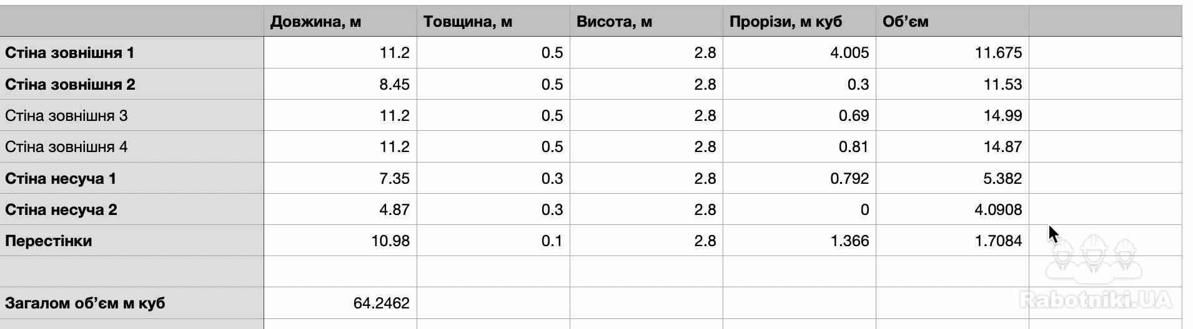Image resolution: width=1193 pixels, height=329 pixels.
Task: Select the length cell with 8.45
Action: (340, 84)
